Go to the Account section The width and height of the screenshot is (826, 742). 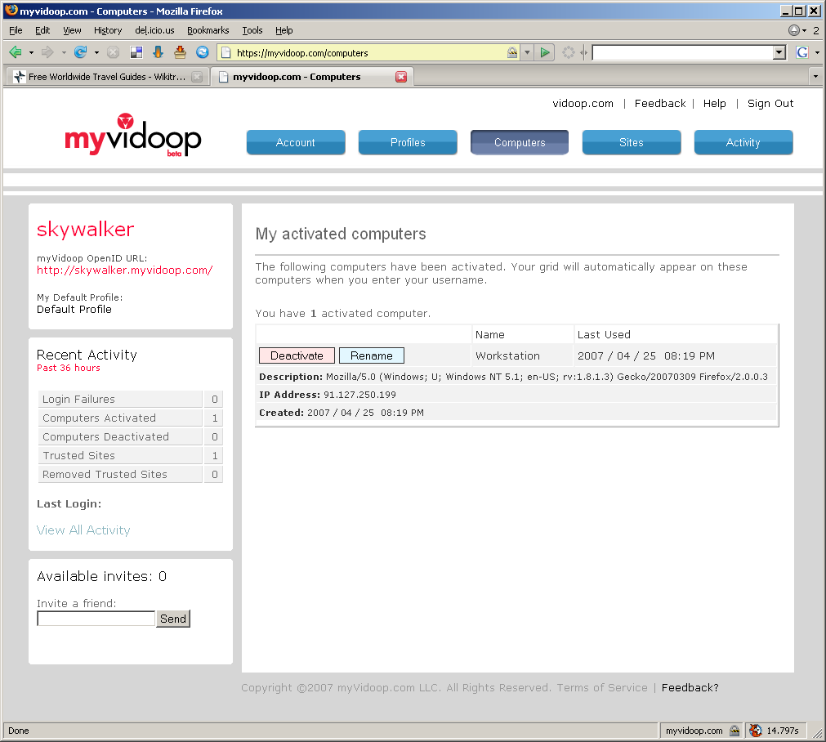[296, 142]
